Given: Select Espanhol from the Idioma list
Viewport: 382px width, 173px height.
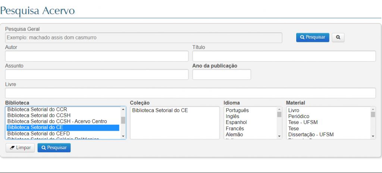Looking at the screenshot, I should 236,122.
